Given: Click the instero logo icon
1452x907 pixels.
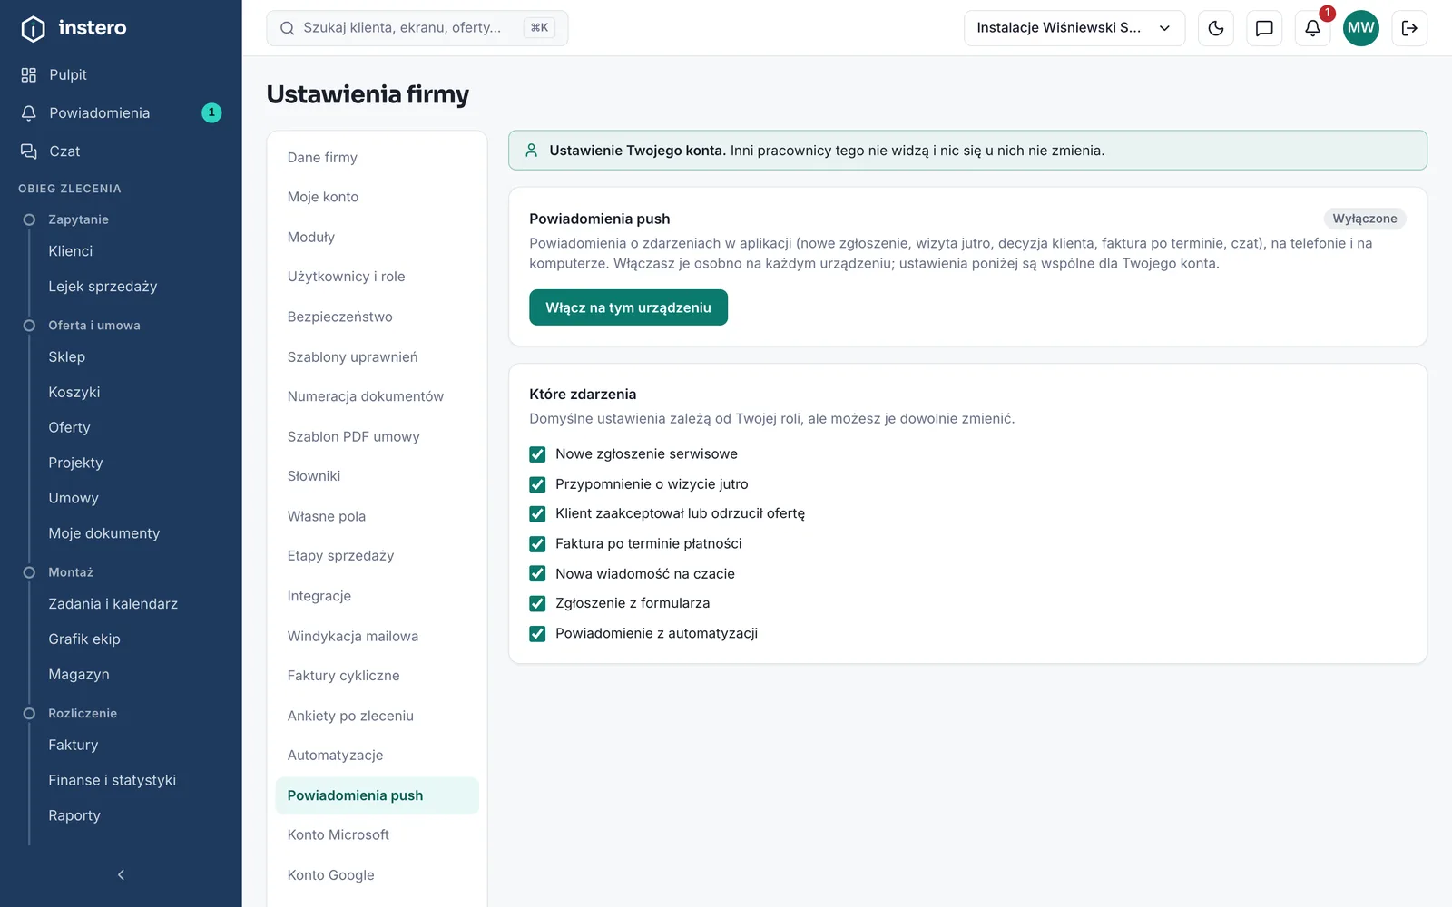Looking at the screenshot, I should [33, 29].
